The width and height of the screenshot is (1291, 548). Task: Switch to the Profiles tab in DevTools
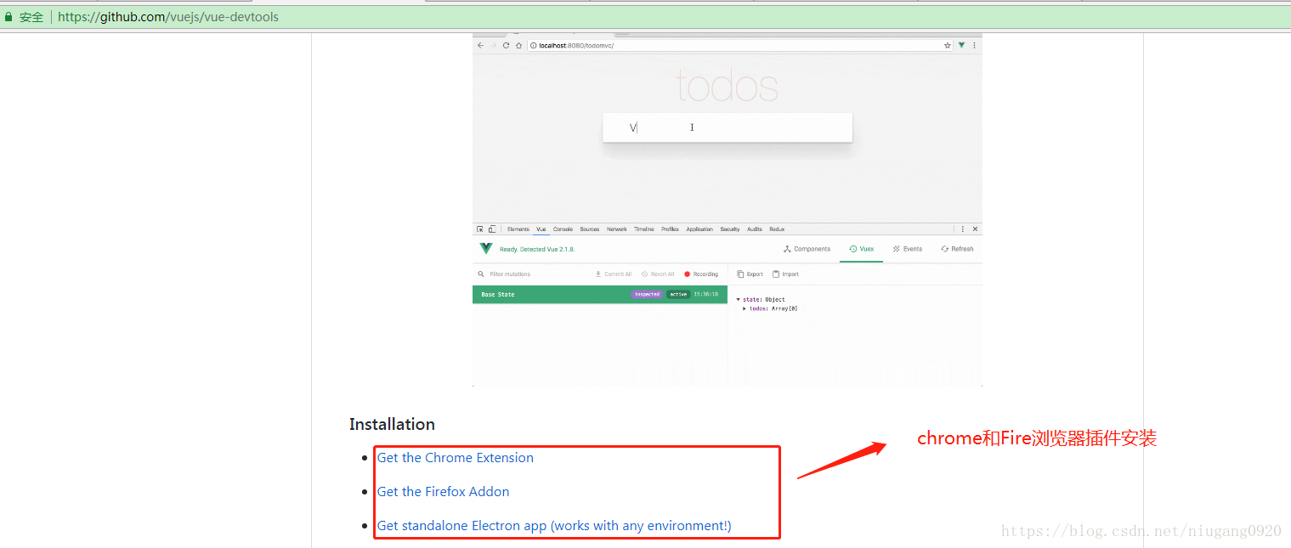click(x=671, y=229)
